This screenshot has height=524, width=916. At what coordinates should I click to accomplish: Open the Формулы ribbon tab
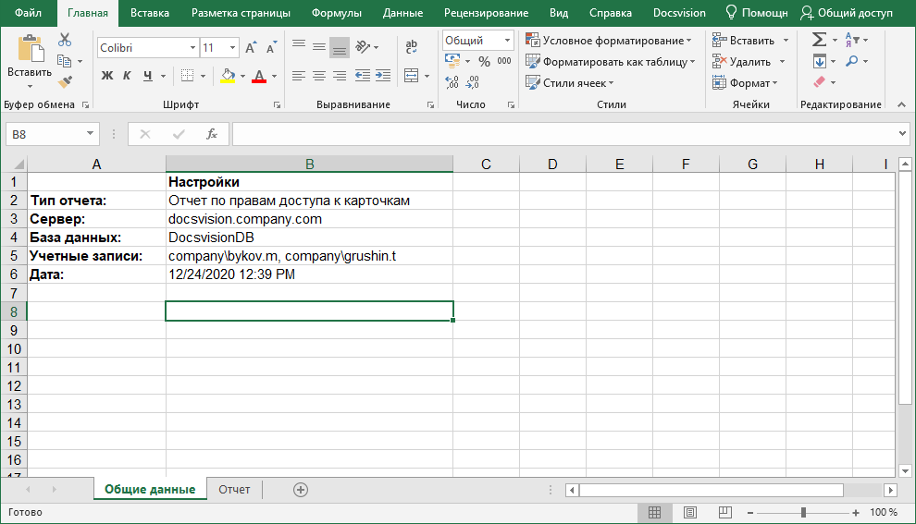[337, 13]
